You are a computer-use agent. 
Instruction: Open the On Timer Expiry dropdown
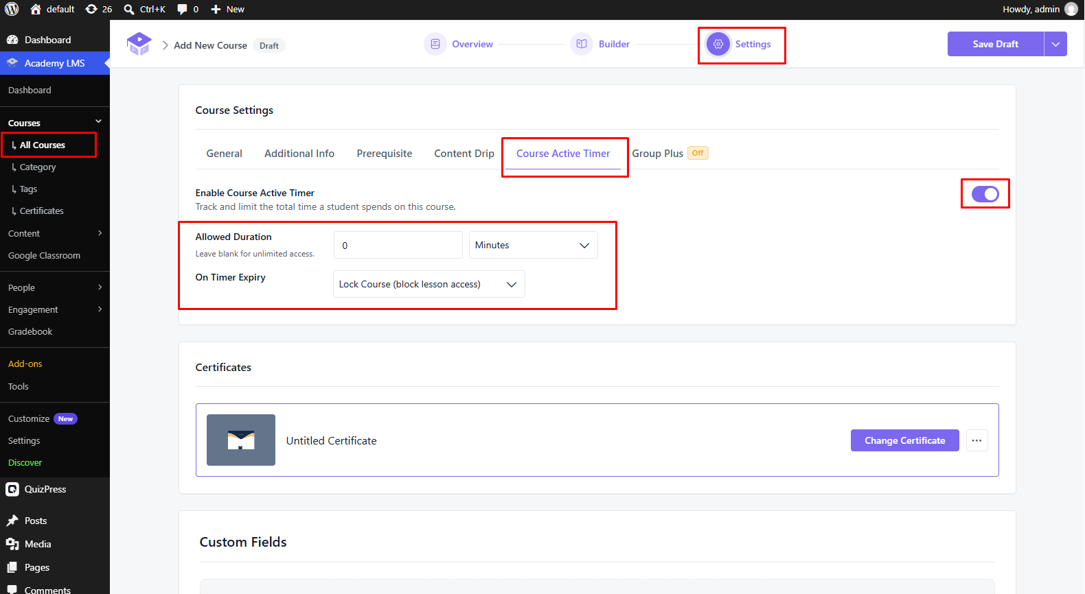(x=429, y=284)
